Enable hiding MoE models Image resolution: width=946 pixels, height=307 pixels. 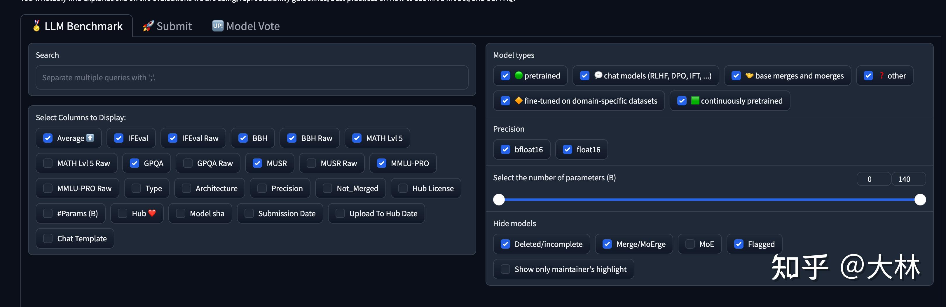click(690, 244)
